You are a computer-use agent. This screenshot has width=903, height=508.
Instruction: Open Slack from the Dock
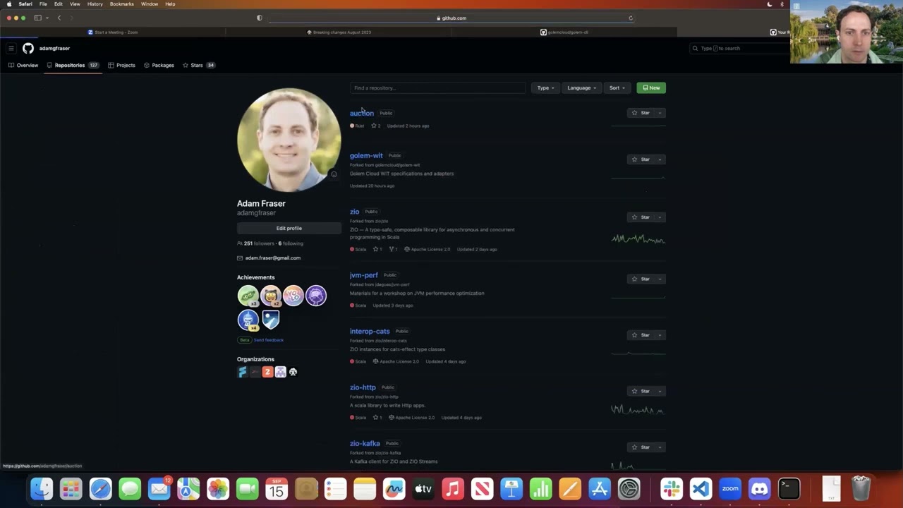(x=671, y=488)
